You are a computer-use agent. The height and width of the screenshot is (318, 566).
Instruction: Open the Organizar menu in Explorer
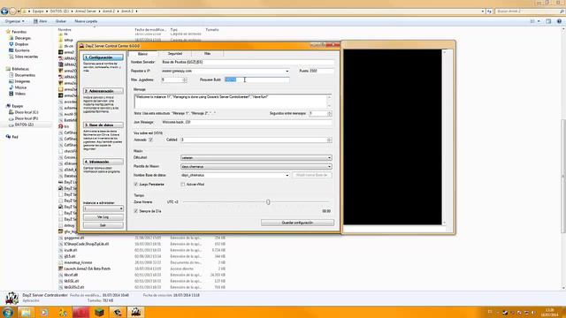[15, 21]
